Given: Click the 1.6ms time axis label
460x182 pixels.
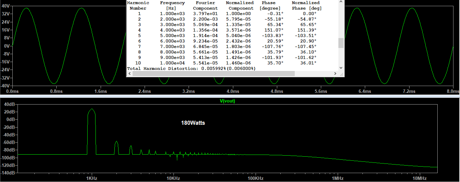Looking at the screenshot, I should (x=100, y=92).
